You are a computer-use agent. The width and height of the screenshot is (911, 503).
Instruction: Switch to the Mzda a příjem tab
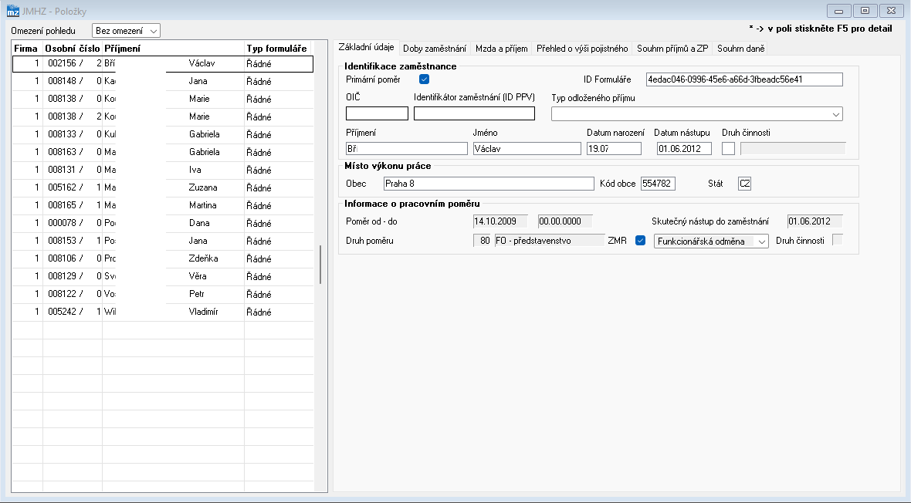(501, 49)
